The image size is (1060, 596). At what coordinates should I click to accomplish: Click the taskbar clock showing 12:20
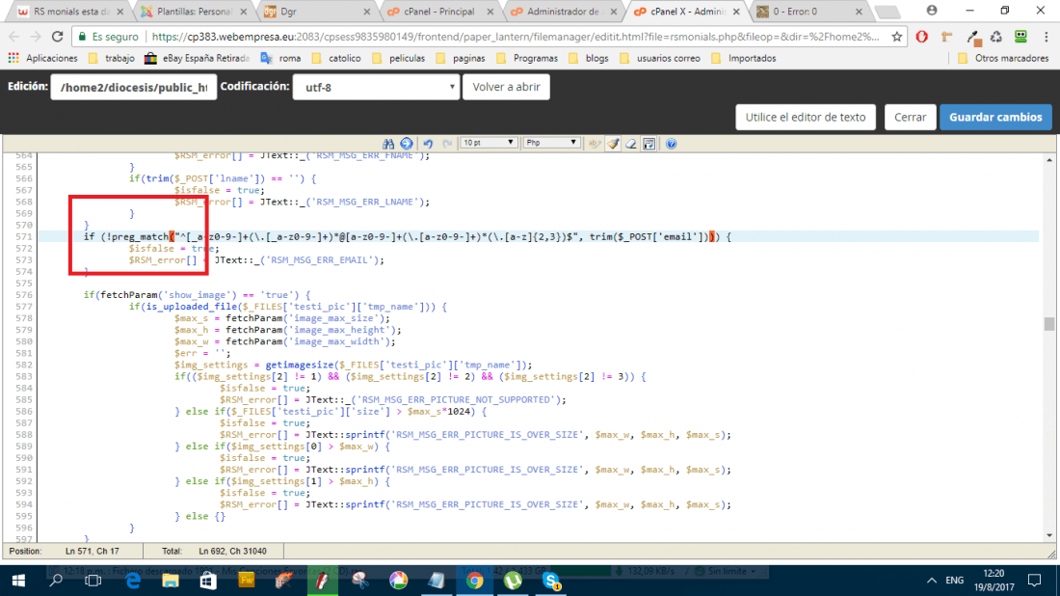(994, 581)
